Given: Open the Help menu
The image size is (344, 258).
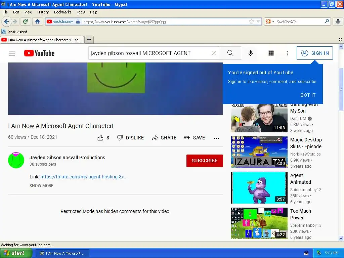Looking at the screenshot, I should (93, 12).
